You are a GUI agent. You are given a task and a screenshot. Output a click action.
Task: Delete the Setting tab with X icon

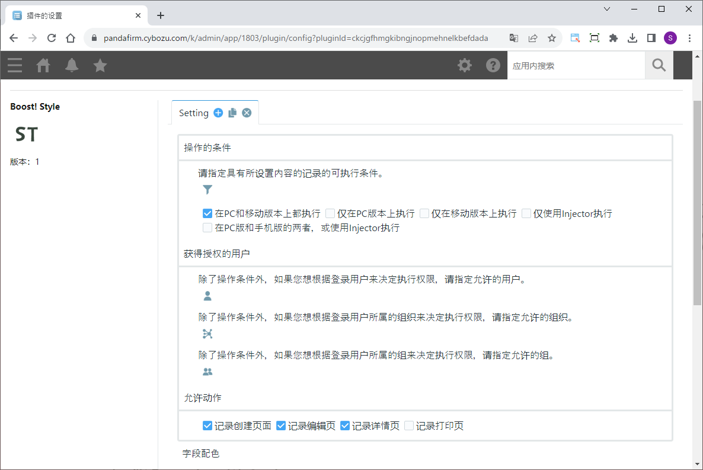click(247, 113)
